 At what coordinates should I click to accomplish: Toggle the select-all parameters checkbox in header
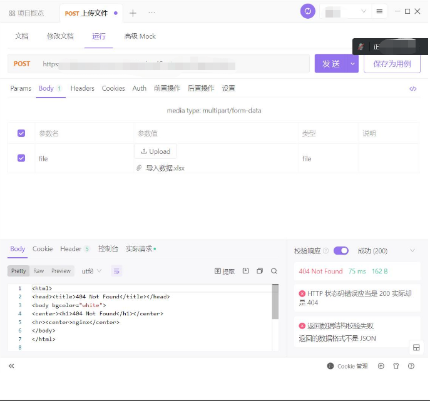click(21, 133)
